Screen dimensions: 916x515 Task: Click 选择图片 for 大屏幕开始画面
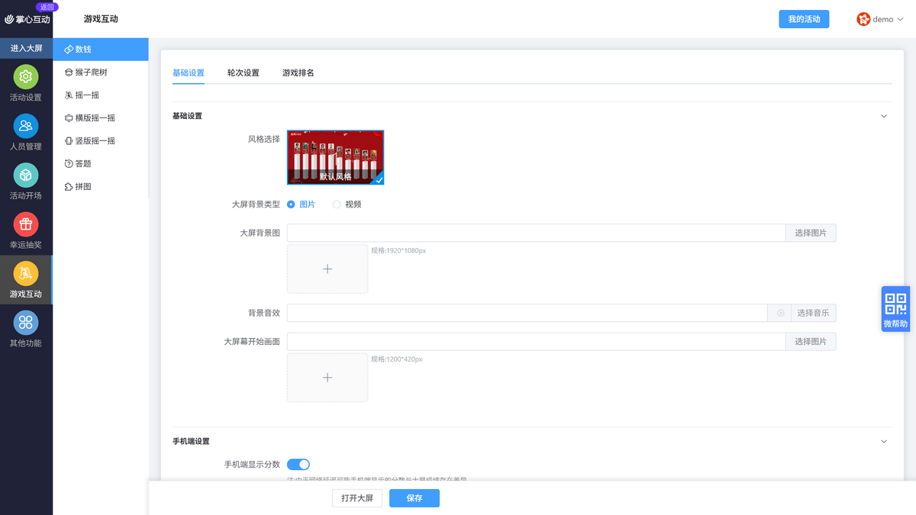(811, 341)
